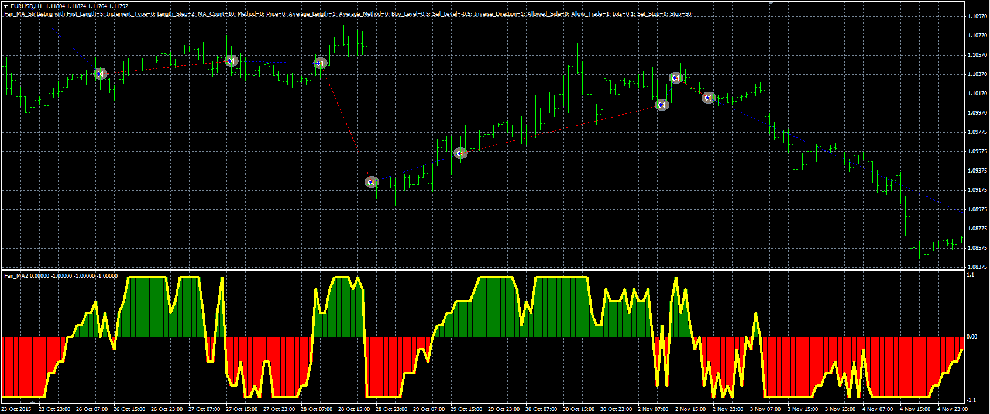The image size is (990, 414).
Task: Click the 1.10970 price label
Action: click(x=978, y=16)
